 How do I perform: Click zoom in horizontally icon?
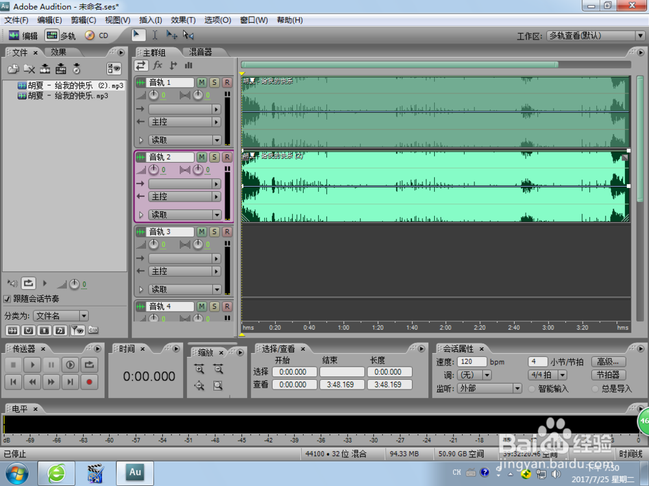click(x=199, y=369)
